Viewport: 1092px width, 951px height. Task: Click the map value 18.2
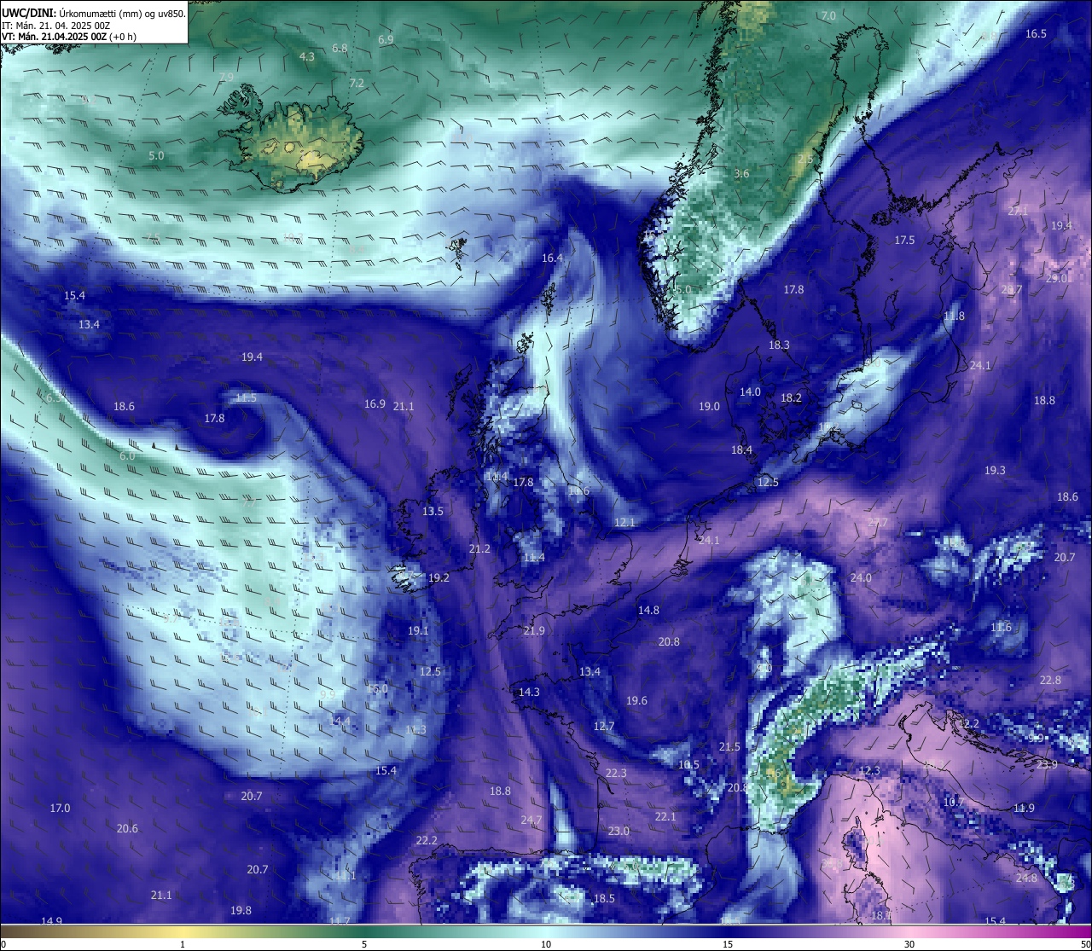click(791, 397)
